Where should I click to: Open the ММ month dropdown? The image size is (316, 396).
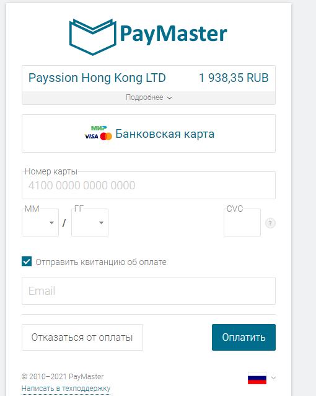click(40, 222)
